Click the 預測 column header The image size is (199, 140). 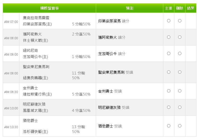[x=130, y=8]
